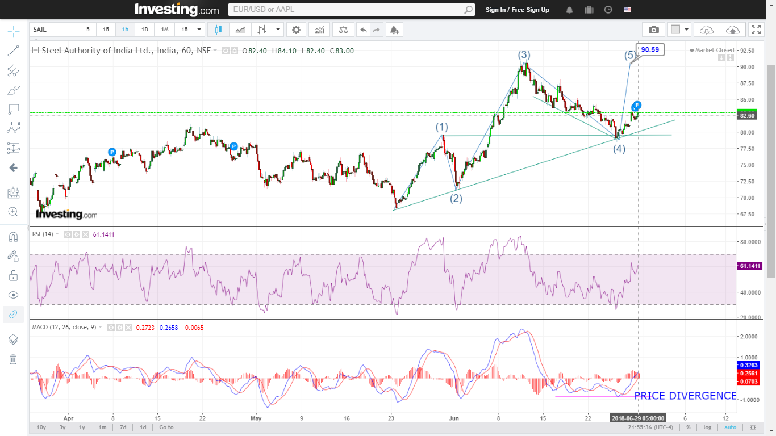Click the undo arrow

[363, 30]
